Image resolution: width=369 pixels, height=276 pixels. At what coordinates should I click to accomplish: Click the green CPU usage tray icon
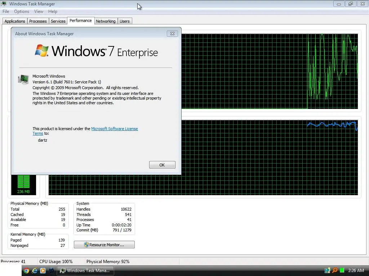coord(342,271)
